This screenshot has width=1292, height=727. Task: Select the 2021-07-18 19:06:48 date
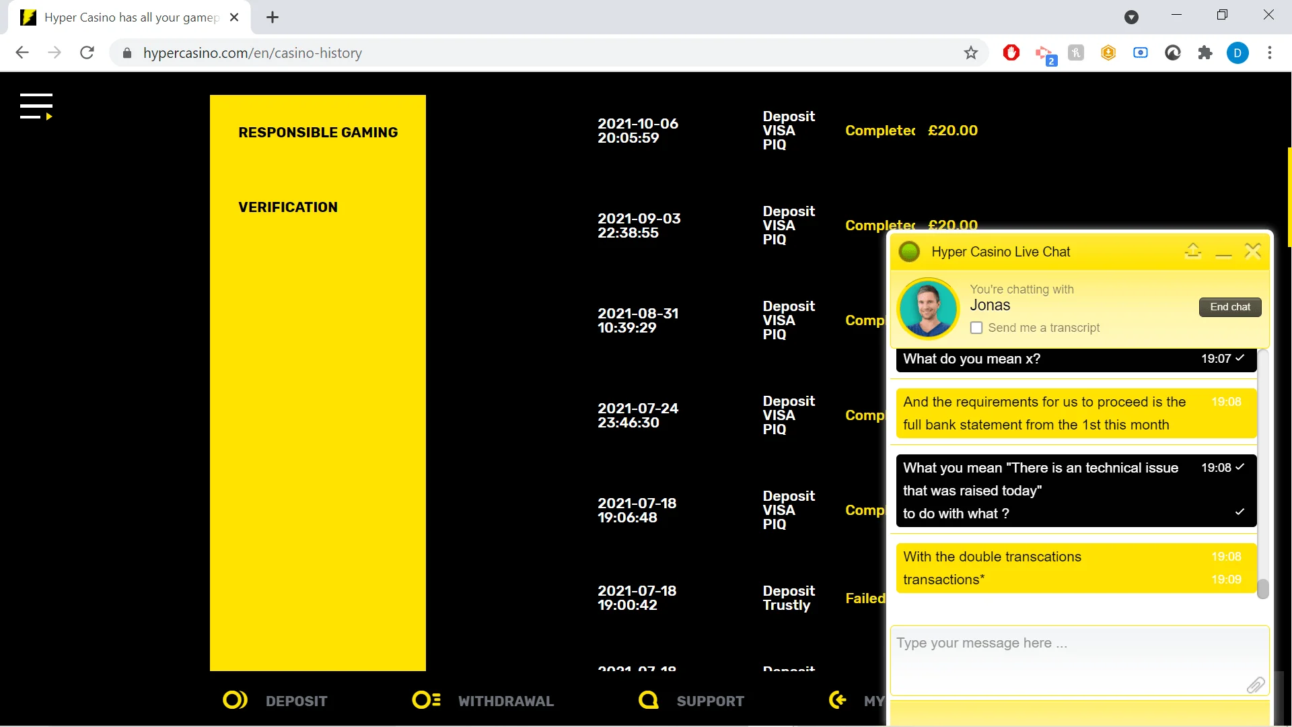tap(637, 510)
